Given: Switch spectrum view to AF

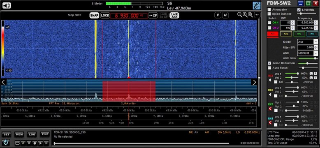Looking at the screenshot, I should [225, 15].
